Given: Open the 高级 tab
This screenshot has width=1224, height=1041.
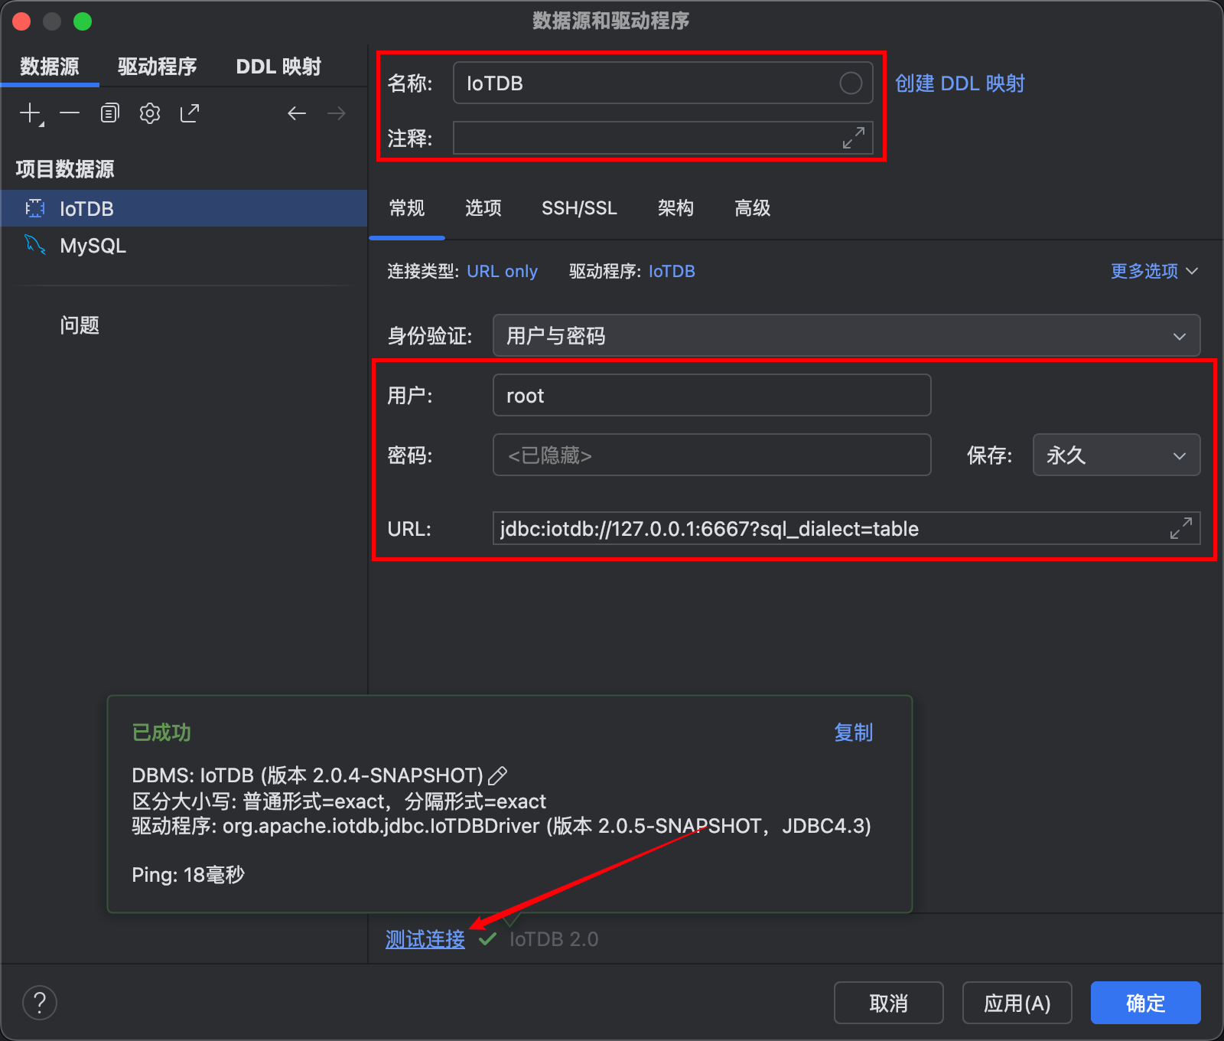Looking at the screenshot, I should pos(753,208).
